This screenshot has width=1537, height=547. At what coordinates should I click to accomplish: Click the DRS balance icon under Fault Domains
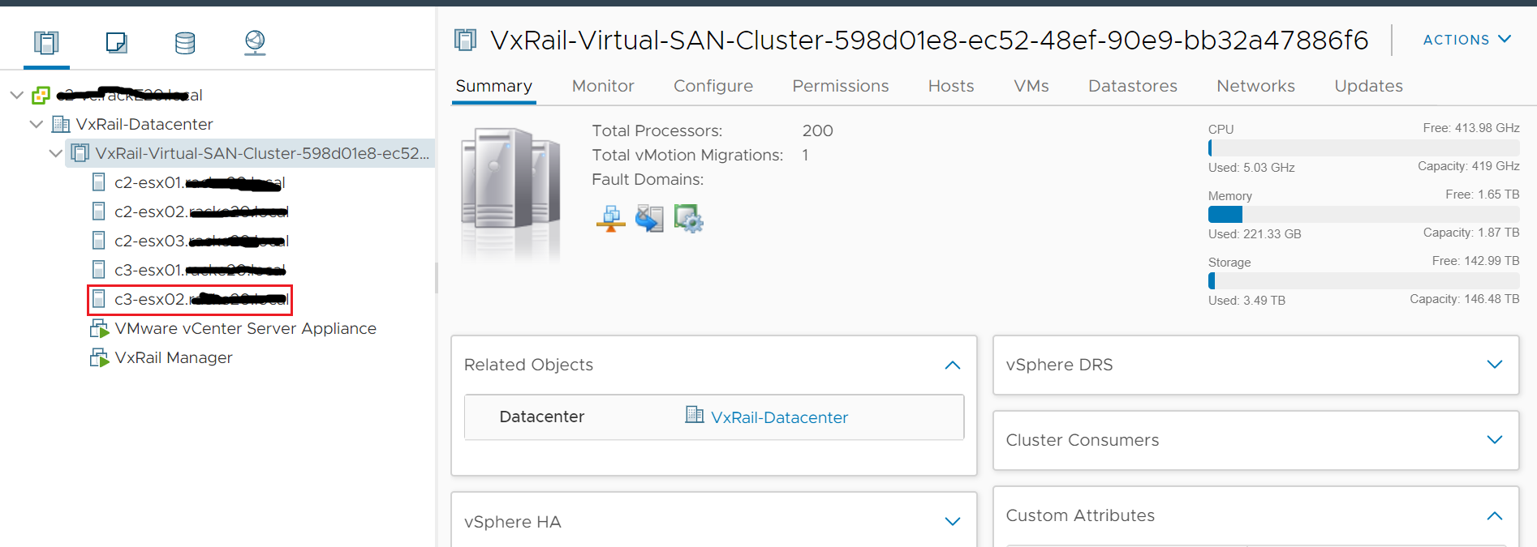[x=610, y=218]
